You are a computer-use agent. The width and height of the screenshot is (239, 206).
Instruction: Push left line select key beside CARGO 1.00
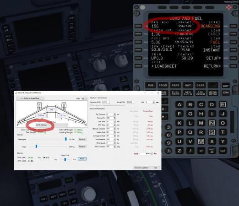[x=138, y=34]
